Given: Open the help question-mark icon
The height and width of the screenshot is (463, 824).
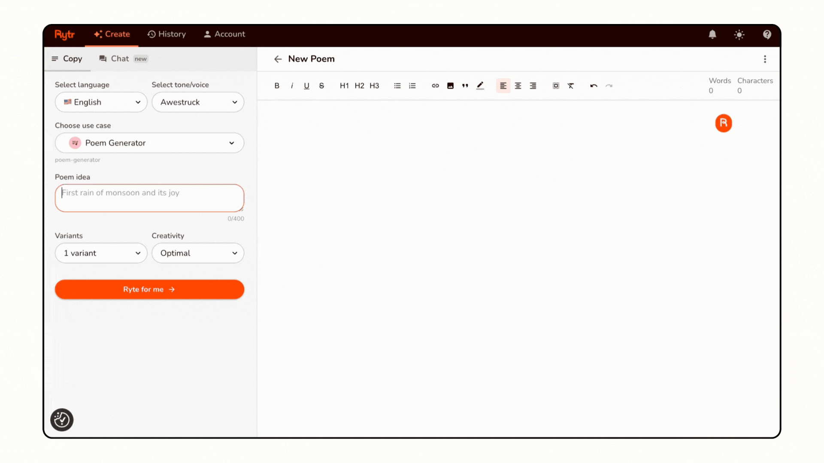Looking at the screenshot, I should [767, 35].
